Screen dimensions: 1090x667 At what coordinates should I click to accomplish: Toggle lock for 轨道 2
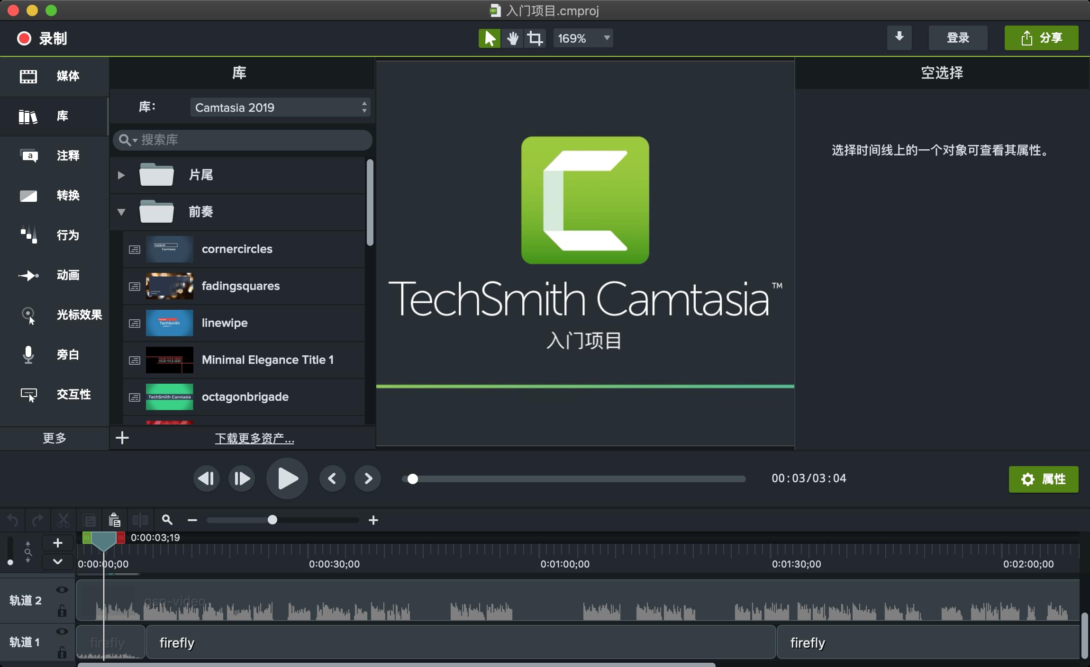tap(62, 611)
